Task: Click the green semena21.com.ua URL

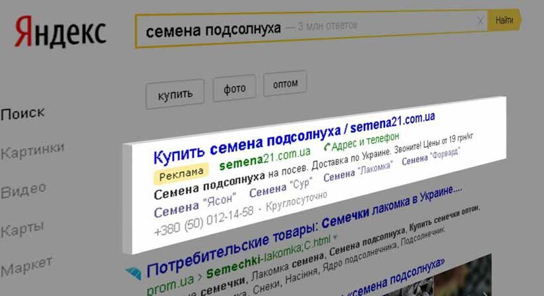Action: pyautogui.click(x=265, y=159)
